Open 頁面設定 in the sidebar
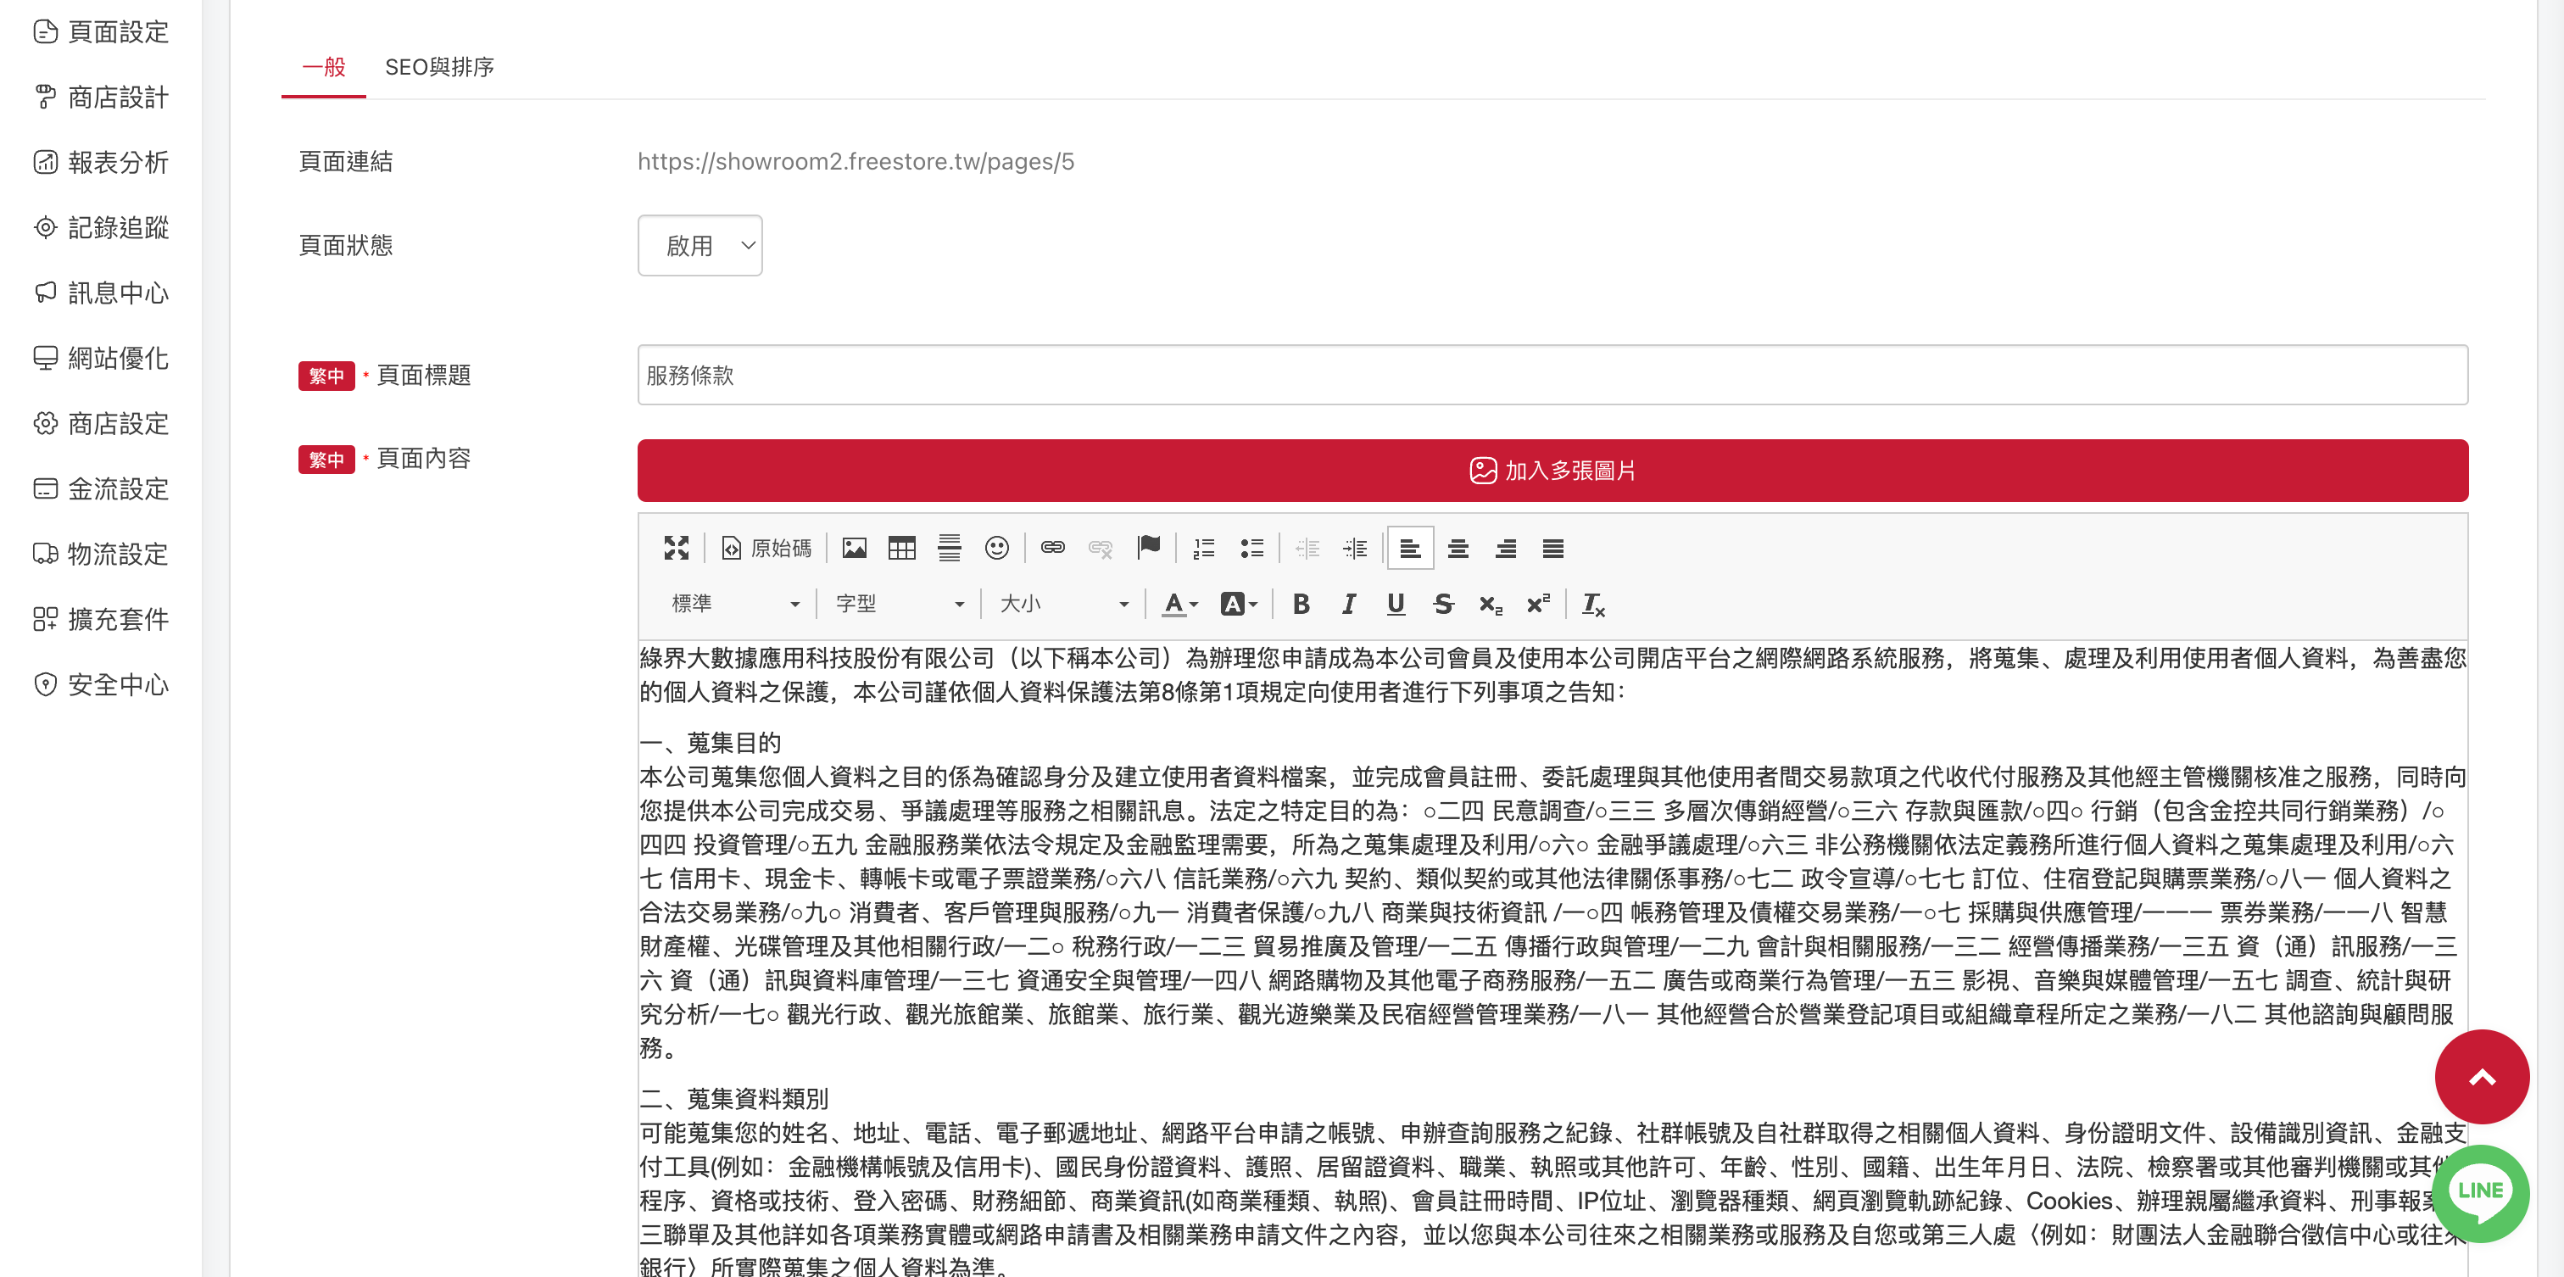This screenshot has width=2564, height=1277. [101, 32]
